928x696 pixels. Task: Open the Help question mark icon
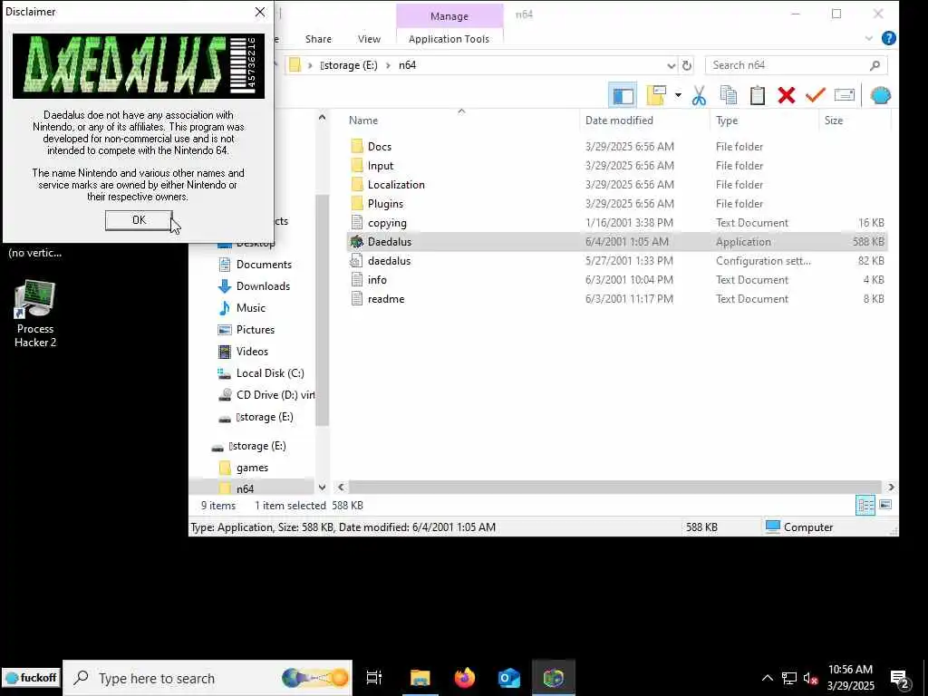pyautogui.click(x=888, y=38)
